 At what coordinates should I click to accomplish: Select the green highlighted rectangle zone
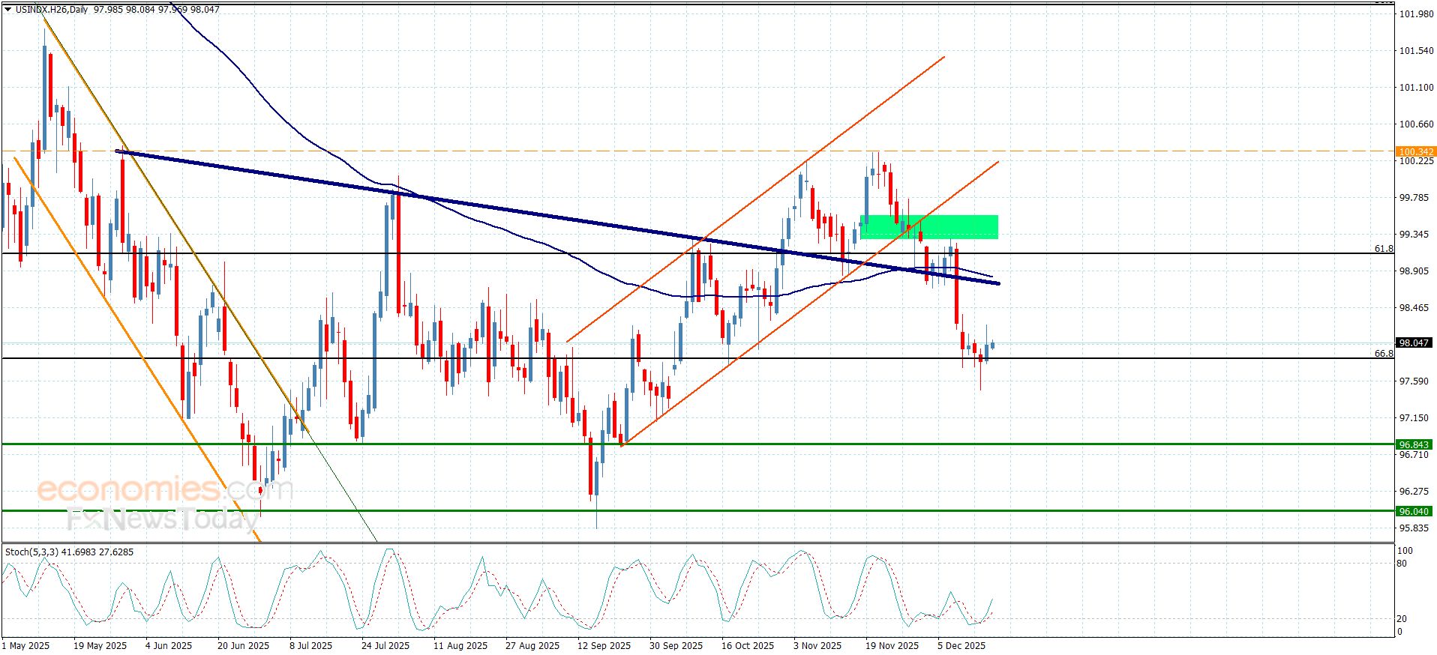click(x=928, y=227)
